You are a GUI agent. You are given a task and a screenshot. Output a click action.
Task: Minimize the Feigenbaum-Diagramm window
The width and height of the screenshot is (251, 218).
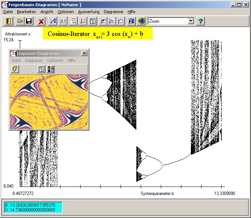tap(233, 5)
